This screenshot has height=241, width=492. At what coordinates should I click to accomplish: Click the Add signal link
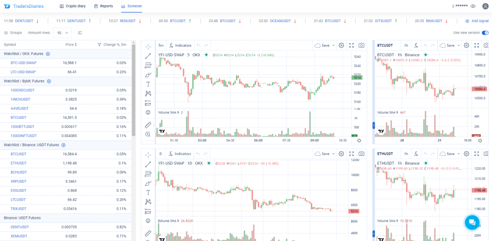pos(477,21)
